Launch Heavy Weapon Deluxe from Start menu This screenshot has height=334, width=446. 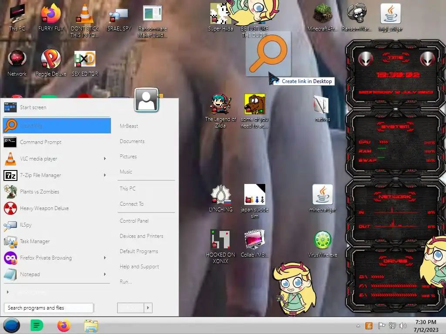[x=57, y=208]
